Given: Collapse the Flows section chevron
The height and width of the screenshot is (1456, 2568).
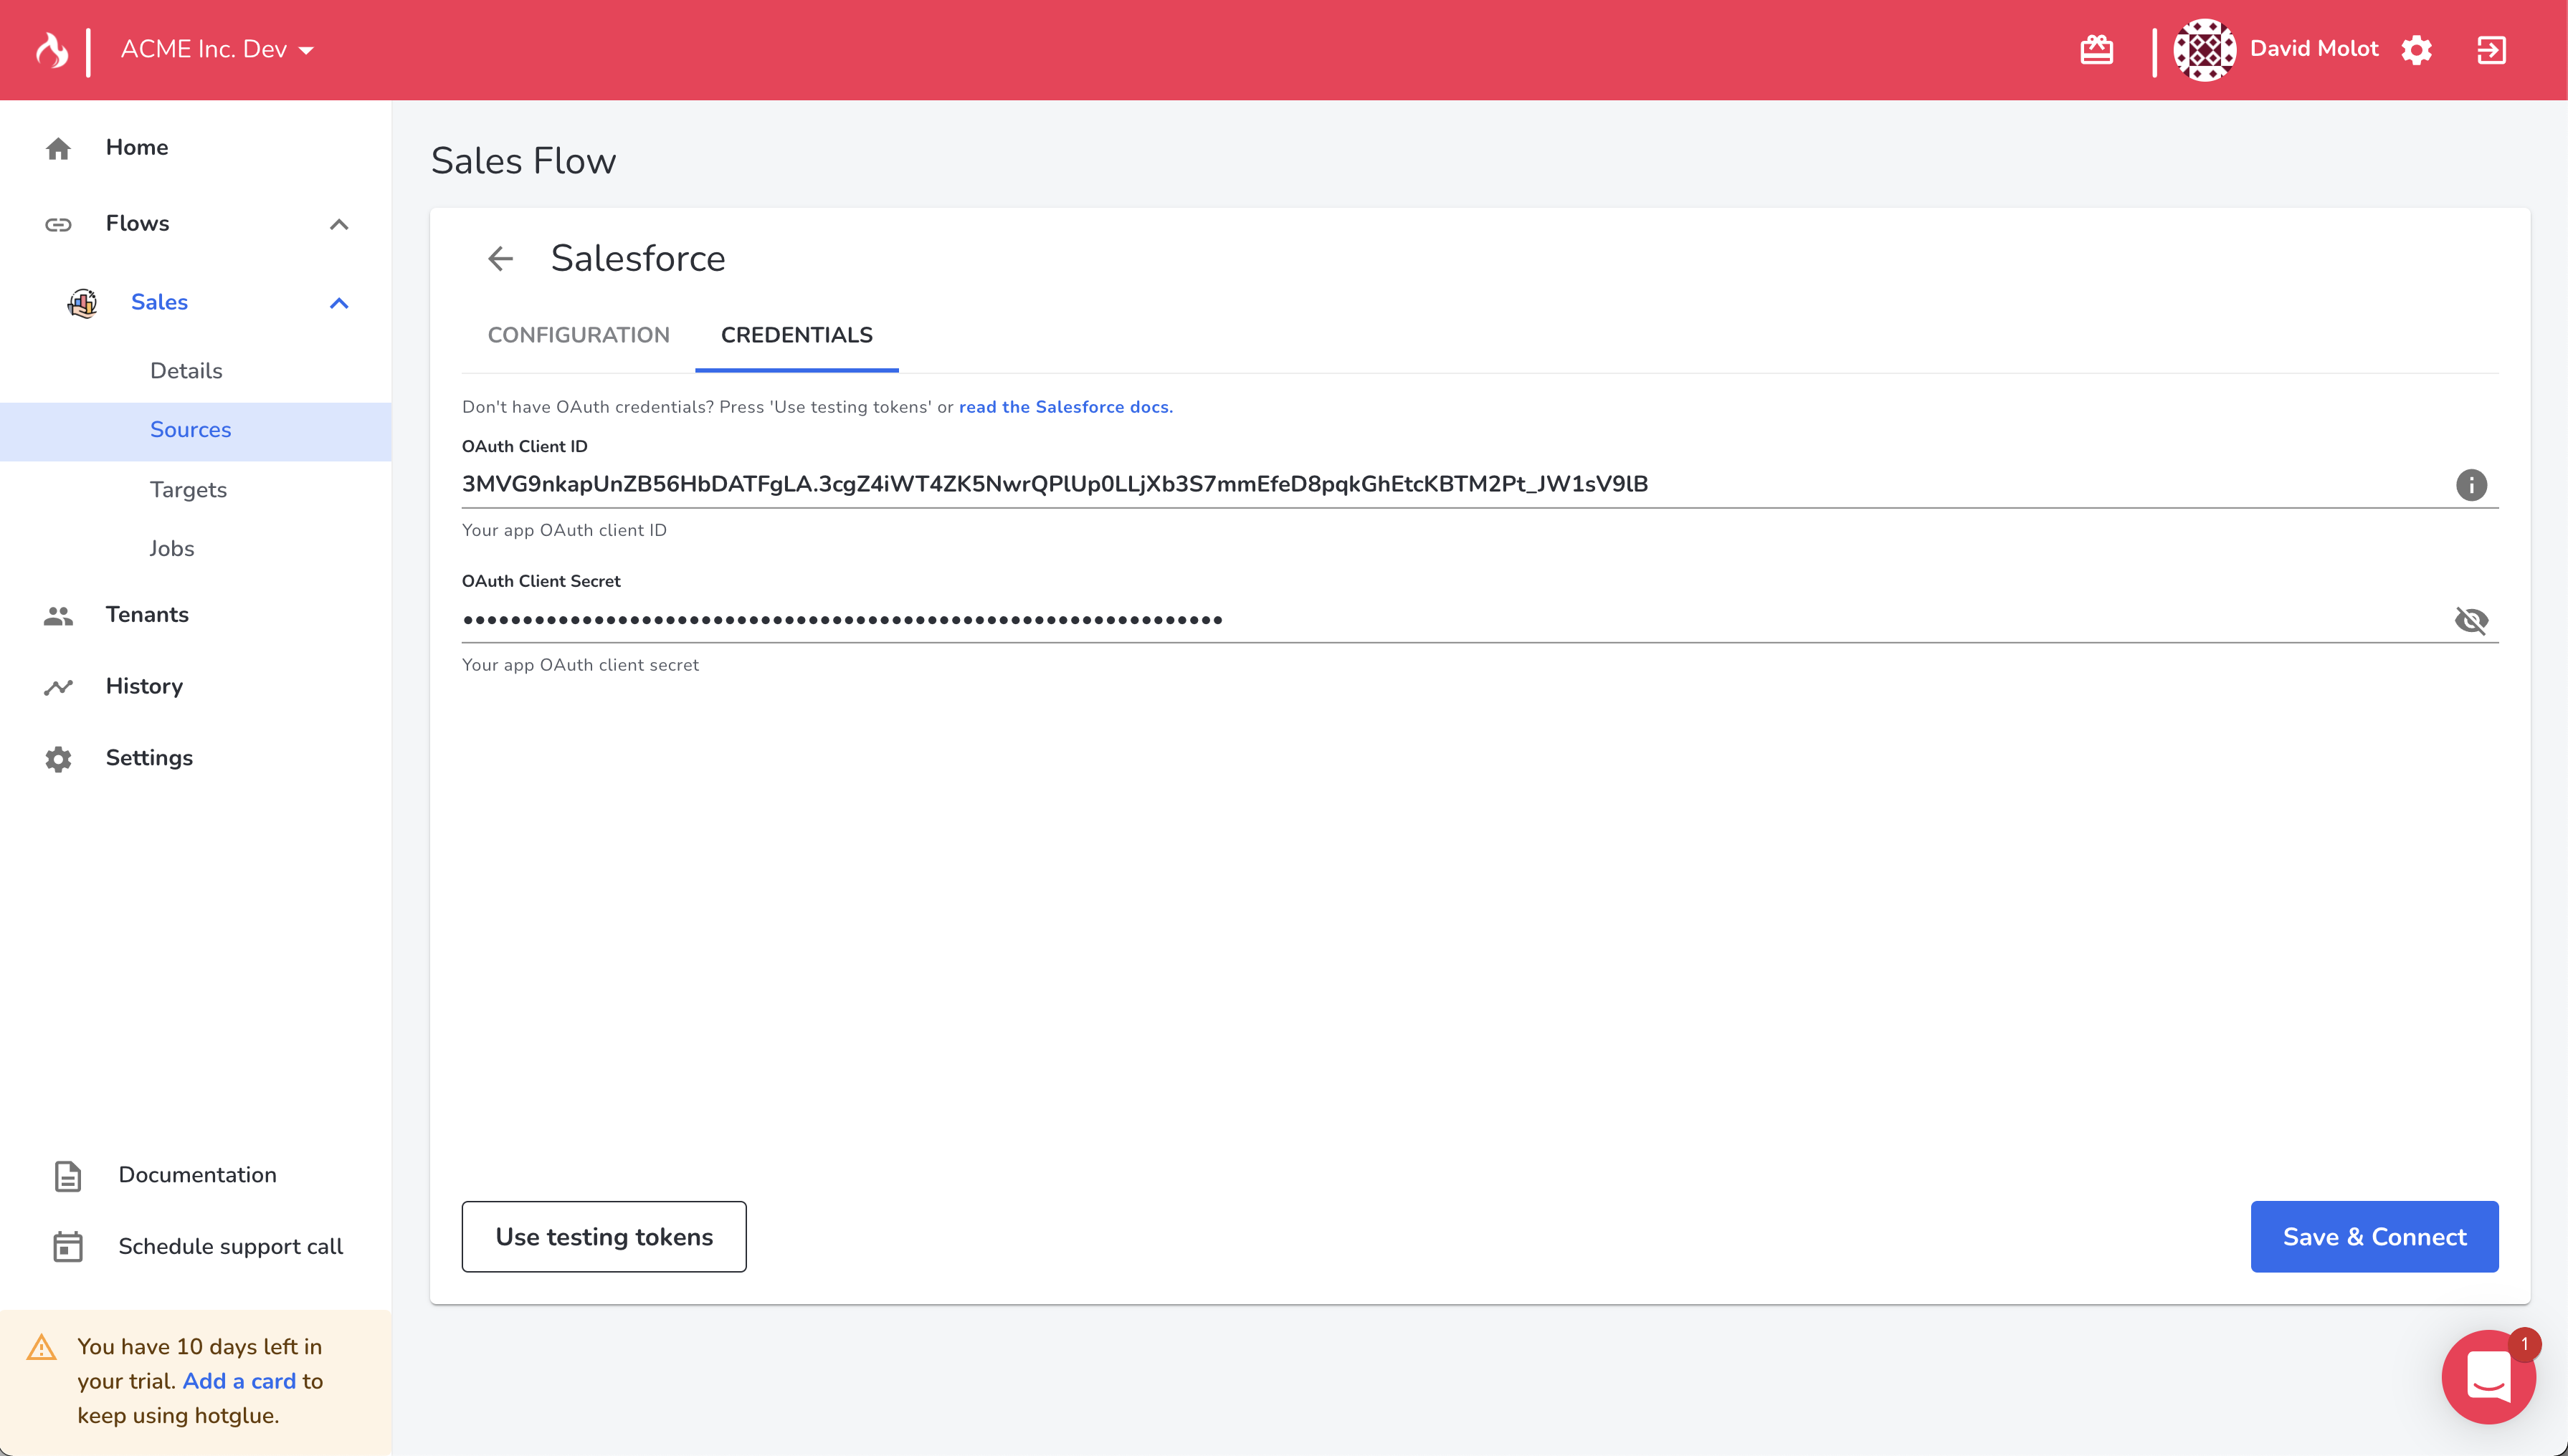Looking at the screenshot, I should pos(339,224).
